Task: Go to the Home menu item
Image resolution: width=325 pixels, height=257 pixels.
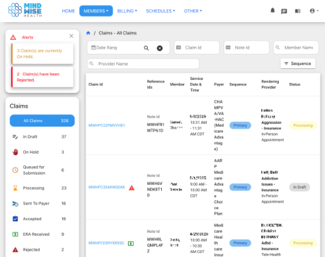Action: (68, 11)
